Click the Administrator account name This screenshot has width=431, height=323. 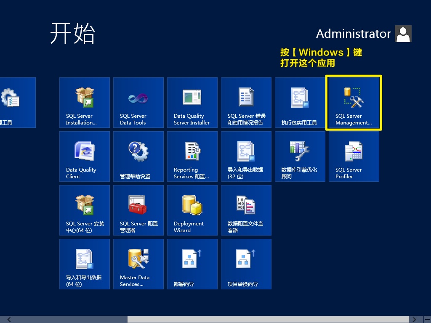pyautogui.click(x=354, y=34)
